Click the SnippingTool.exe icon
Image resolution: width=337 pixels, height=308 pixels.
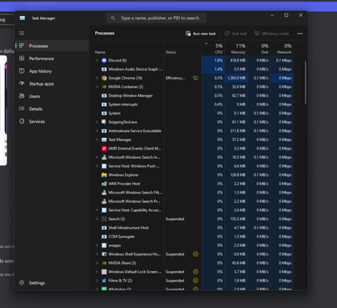[x=104, y=122]
